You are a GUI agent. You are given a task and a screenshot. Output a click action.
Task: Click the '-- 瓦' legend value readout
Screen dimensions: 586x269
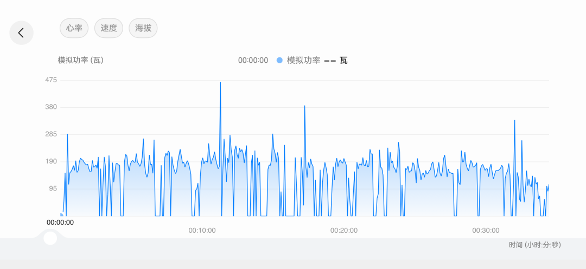[336, 60]
